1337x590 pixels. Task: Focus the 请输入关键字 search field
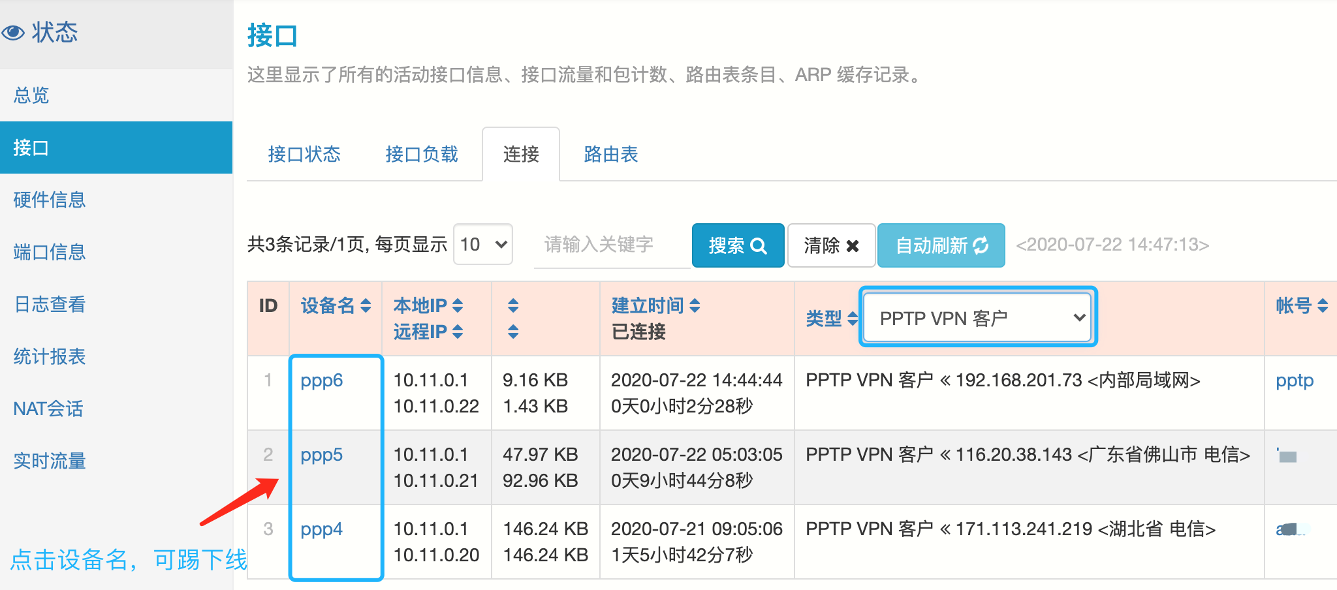pyautogui.click(x=611, y=245)
